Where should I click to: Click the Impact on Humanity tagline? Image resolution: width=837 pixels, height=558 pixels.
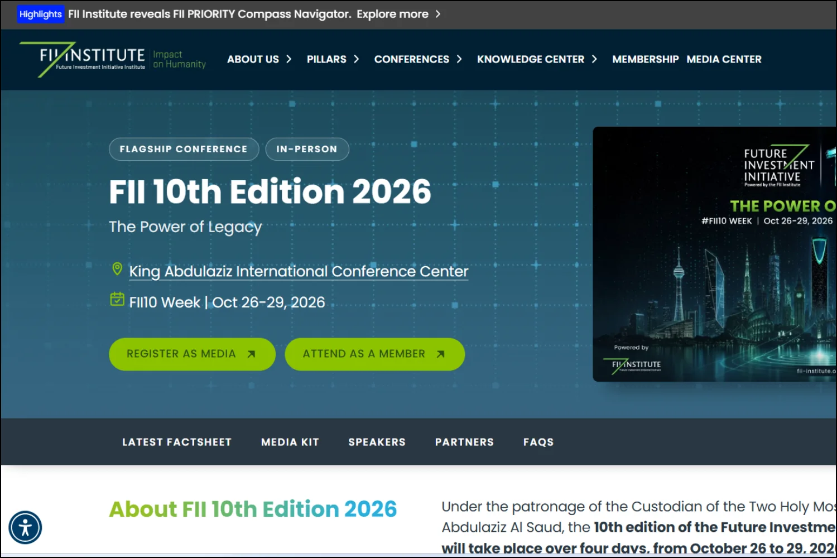click(x=179, y=59)
